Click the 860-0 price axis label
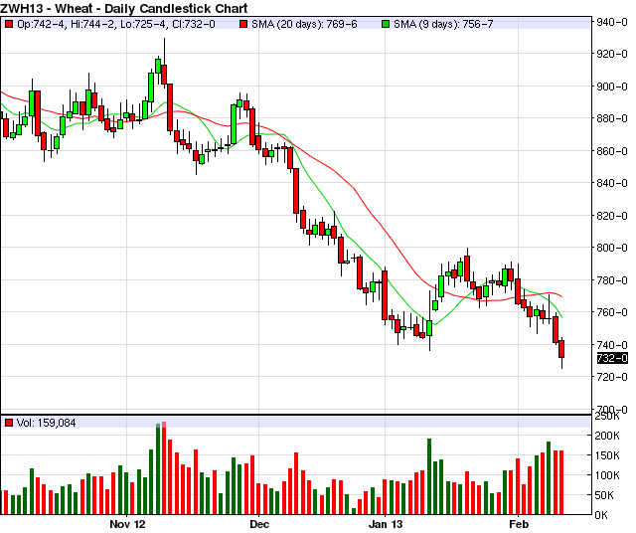The width and height of the screenshot is (636, 533). (612, 151)
